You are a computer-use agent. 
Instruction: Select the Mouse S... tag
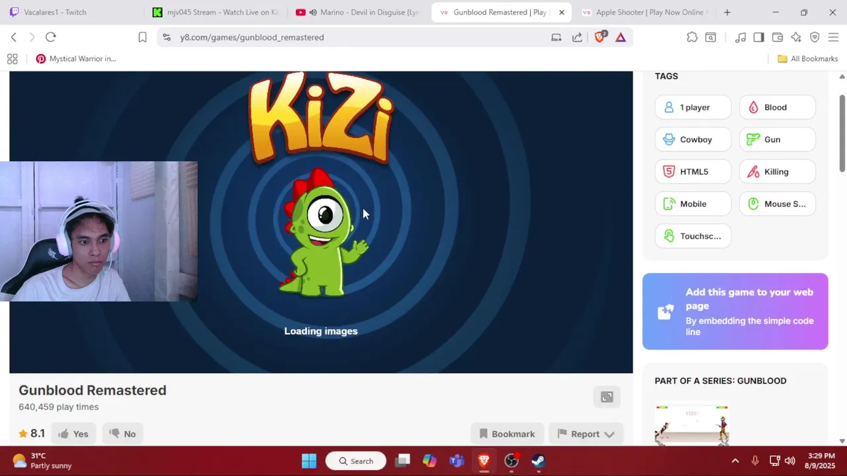click(777, 204)
